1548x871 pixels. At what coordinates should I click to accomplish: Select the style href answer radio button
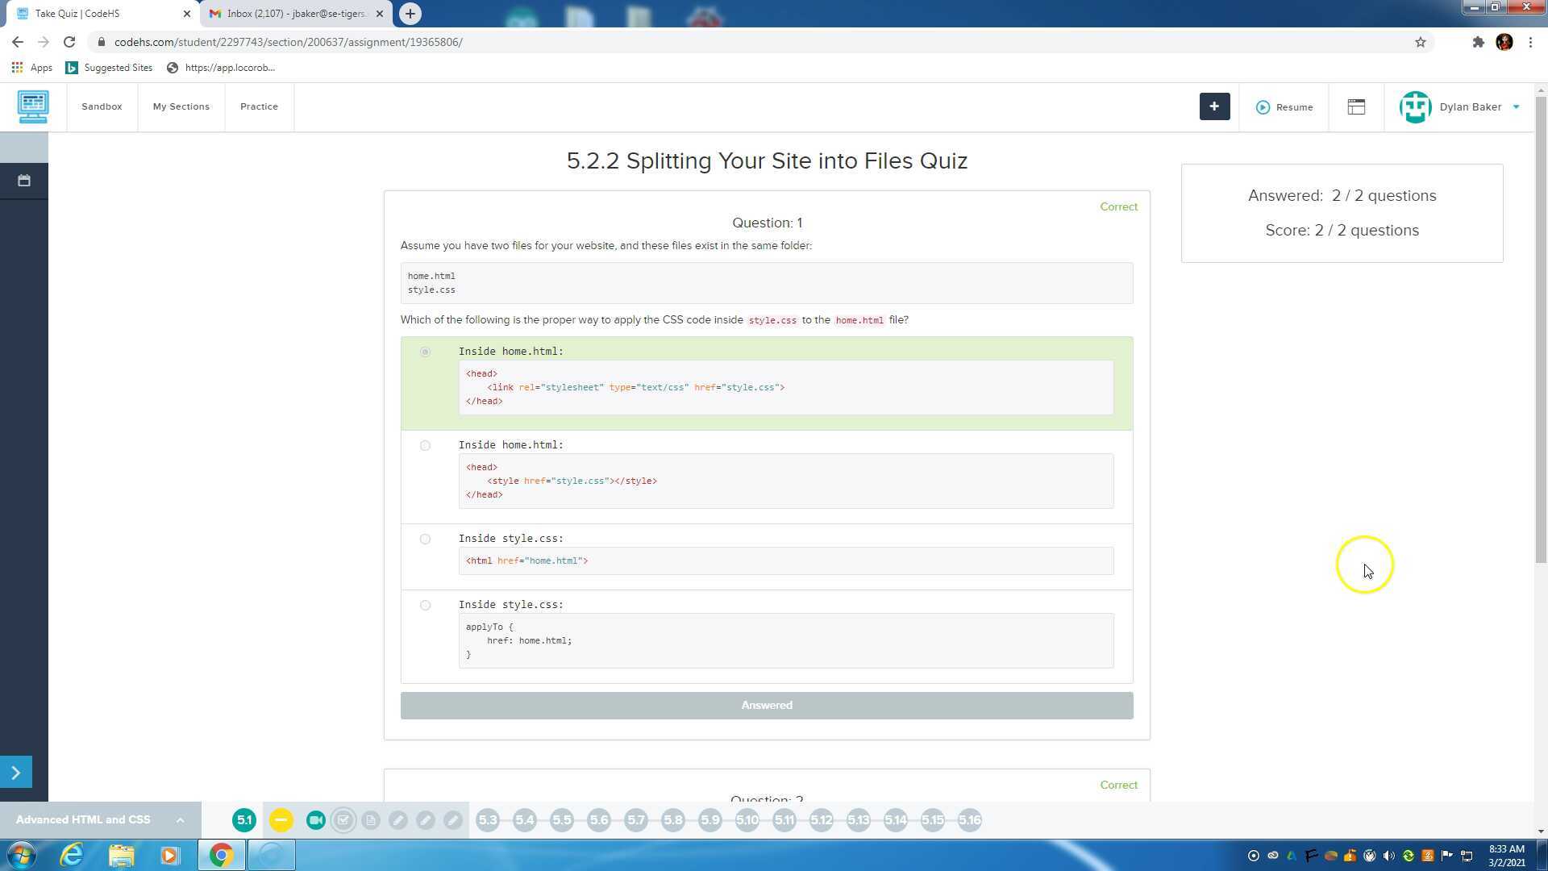coord(425,445)
